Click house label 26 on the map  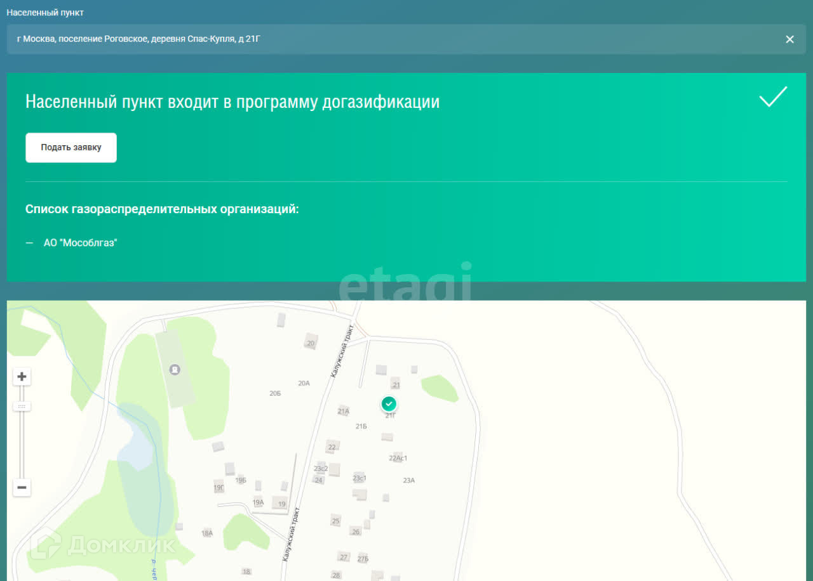(x=356, y=532)
